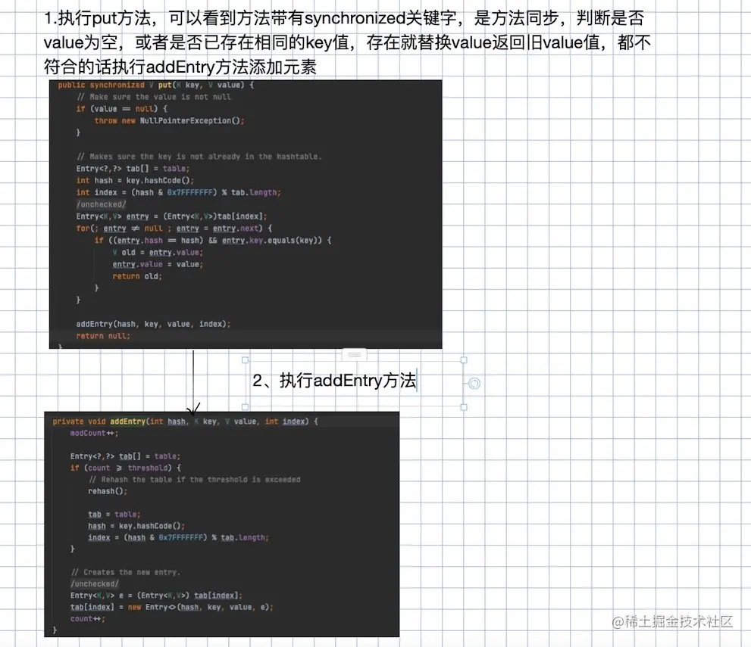This screenshot has height=647, width=751.
Task: Click the 'return old;' code line
Action: point(137,276)
